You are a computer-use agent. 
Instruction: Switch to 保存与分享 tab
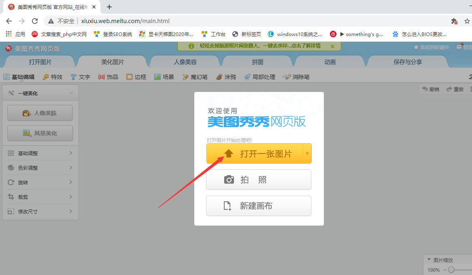tap(408, 62)
